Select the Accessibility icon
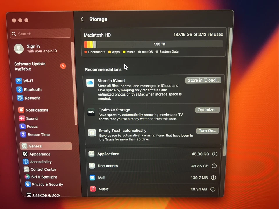The image size is (279, 209). tap(26, 162)
